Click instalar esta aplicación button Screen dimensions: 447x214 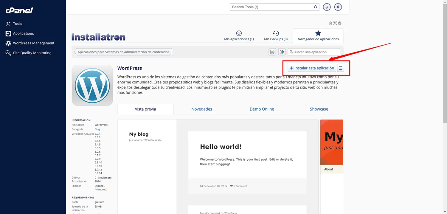[311, 68]
